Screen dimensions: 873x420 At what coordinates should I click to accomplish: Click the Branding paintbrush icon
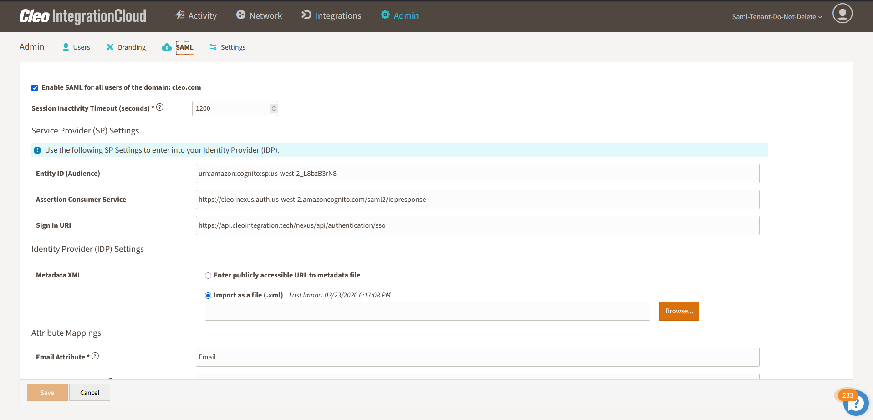click(x=110, y=47)
